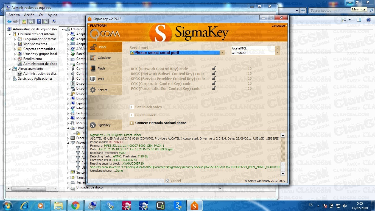Open Internet Explorer from the taskbar
The width and height of the screenshot is (375, 211).
(24, 206)
